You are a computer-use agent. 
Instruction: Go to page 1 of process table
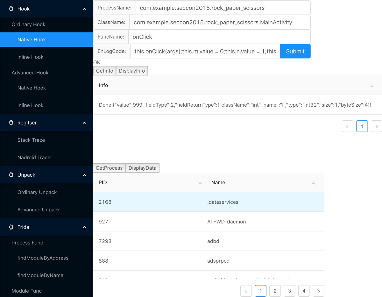[x=260, y=291]
